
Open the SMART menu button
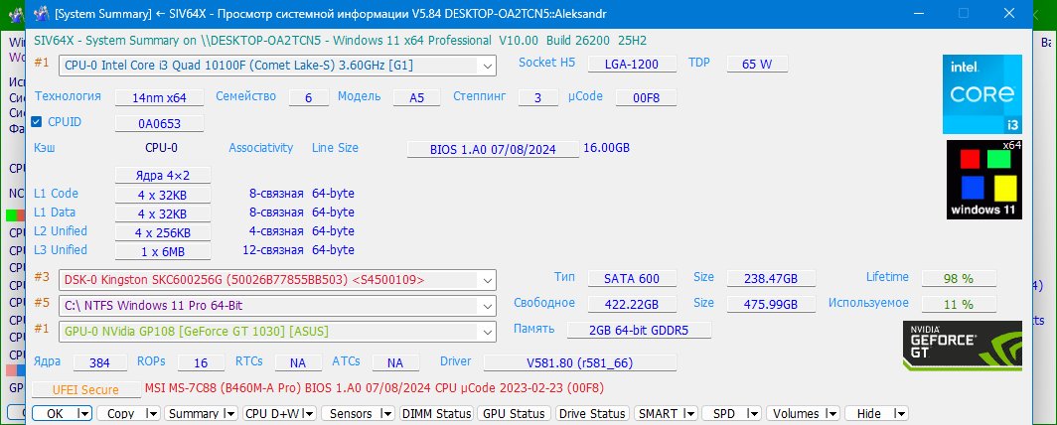666,413
